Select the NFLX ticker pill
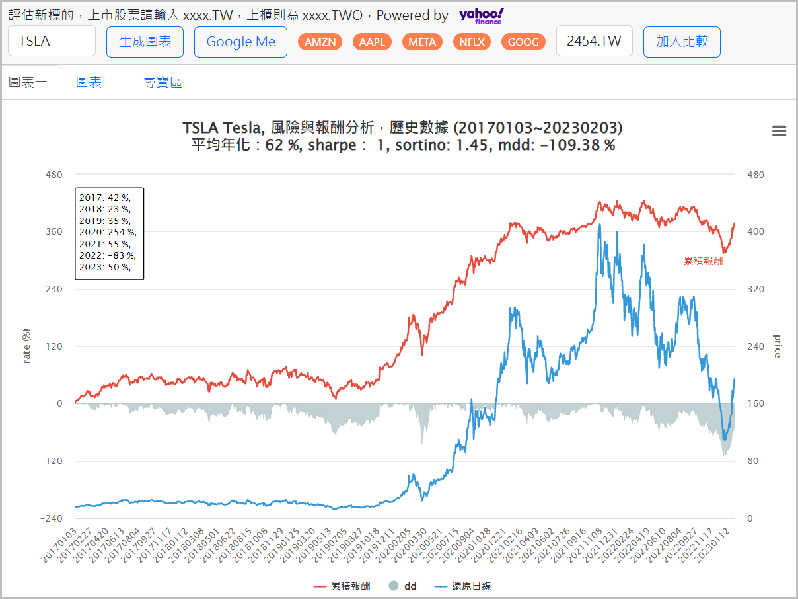The image size is (798, 599). [472, 42]
